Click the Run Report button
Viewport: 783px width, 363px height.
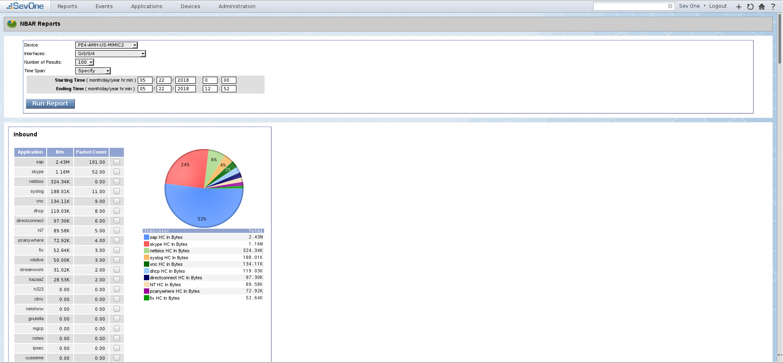[x=50, y=103]
